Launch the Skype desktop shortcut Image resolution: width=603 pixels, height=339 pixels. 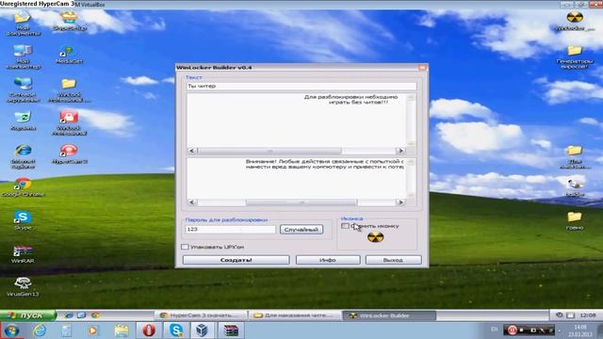23,220
